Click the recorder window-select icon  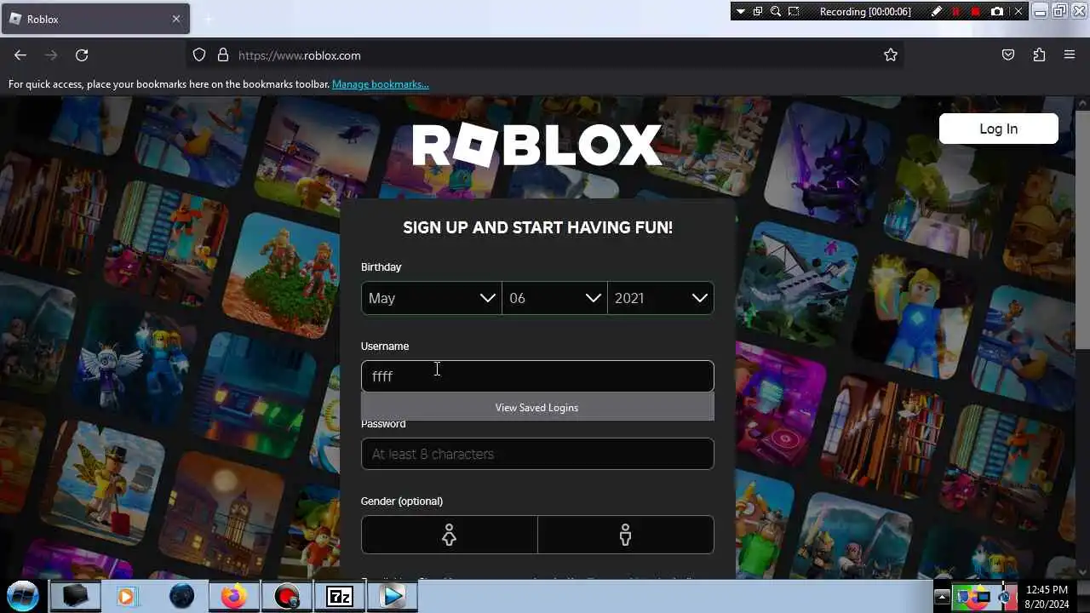[x=757, y=11]
